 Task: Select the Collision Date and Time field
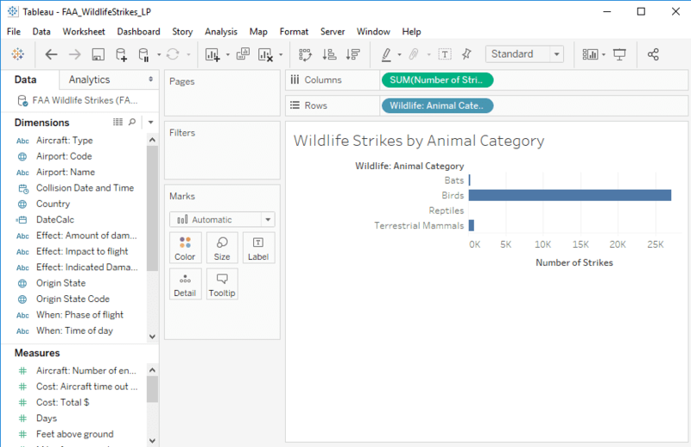point(85,188)
